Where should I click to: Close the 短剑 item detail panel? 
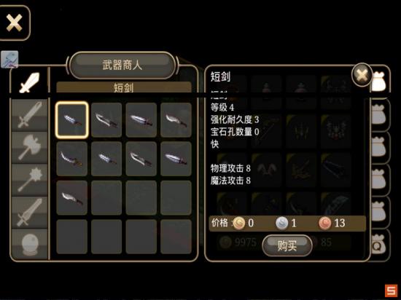tap(362, 74)
